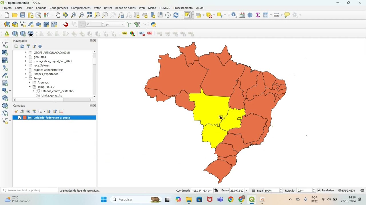Collapse the Temp_2024_2 folder

tap(30, 87)
